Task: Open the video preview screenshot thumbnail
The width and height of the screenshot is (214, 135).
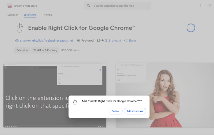Action: (x=55, y=95)
